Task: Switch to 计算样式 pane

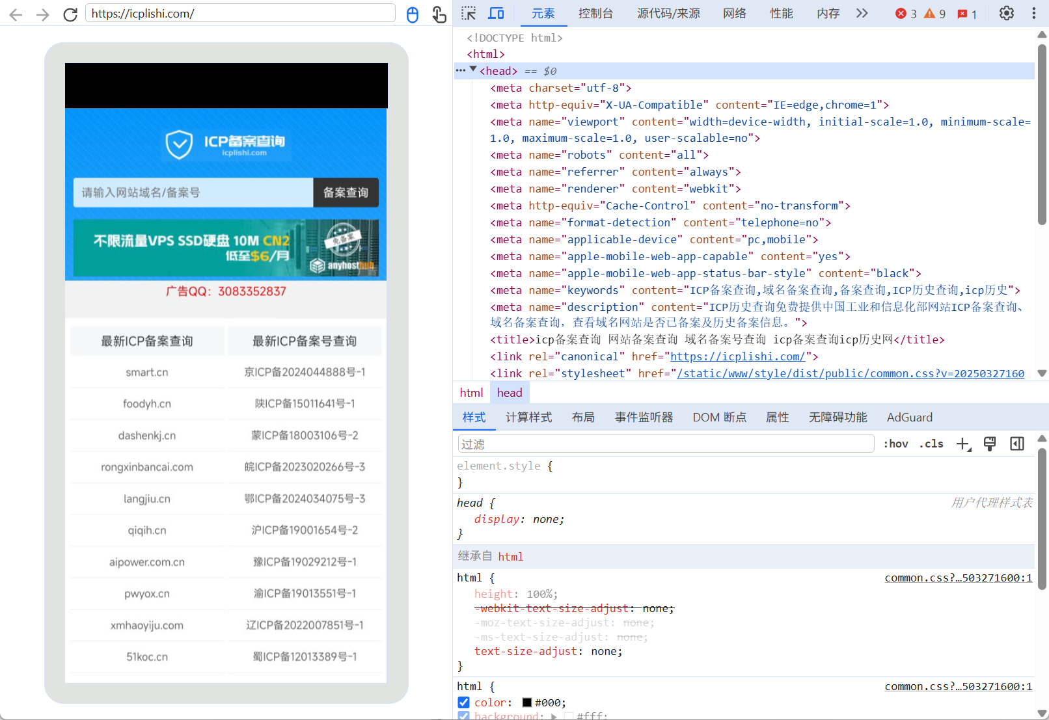Action: [x=528, y=418]
